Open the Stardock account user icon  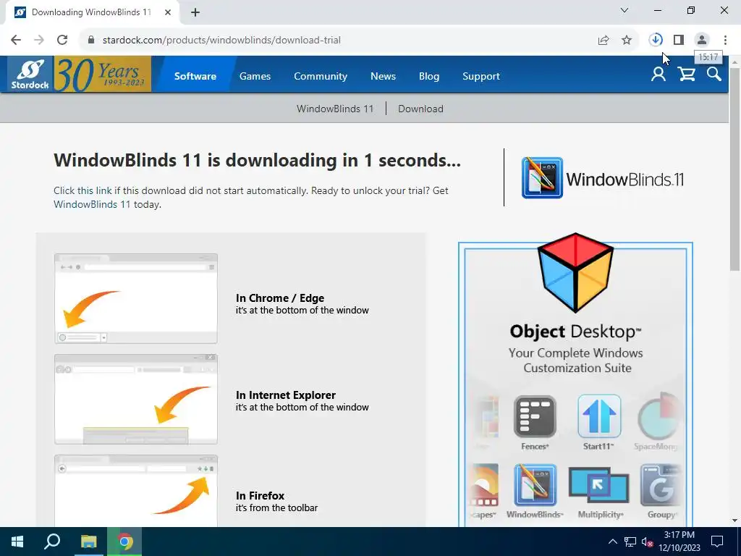659,75
